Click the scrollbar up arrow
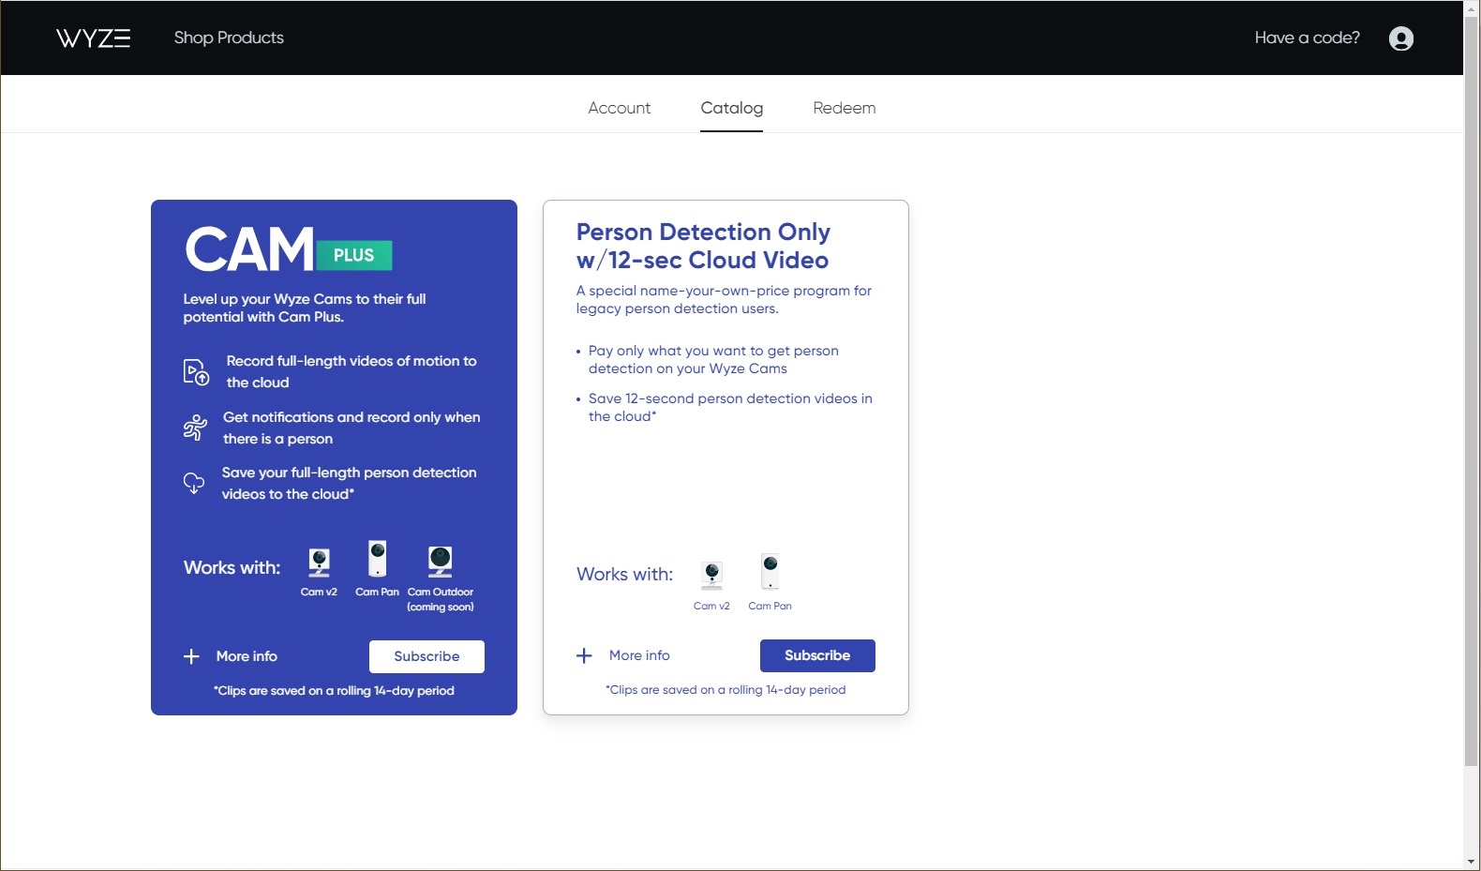Viewport: 1481px width, 871px height. pyautogui.click(x=1472, y=8)
